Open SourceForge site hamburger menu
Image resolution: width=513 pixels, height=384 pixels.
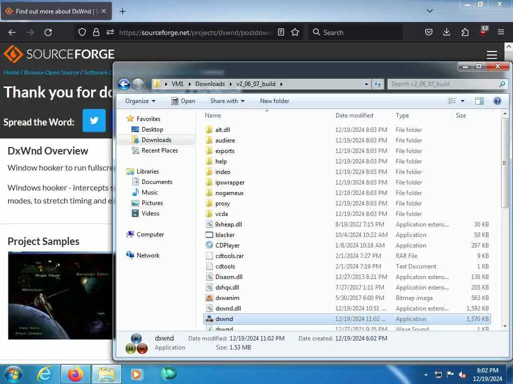[x=492, y=55]
